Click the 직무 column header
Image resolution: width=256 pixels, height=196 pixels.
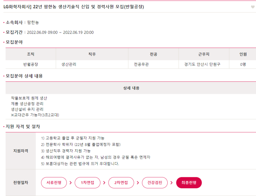point(92,54)
